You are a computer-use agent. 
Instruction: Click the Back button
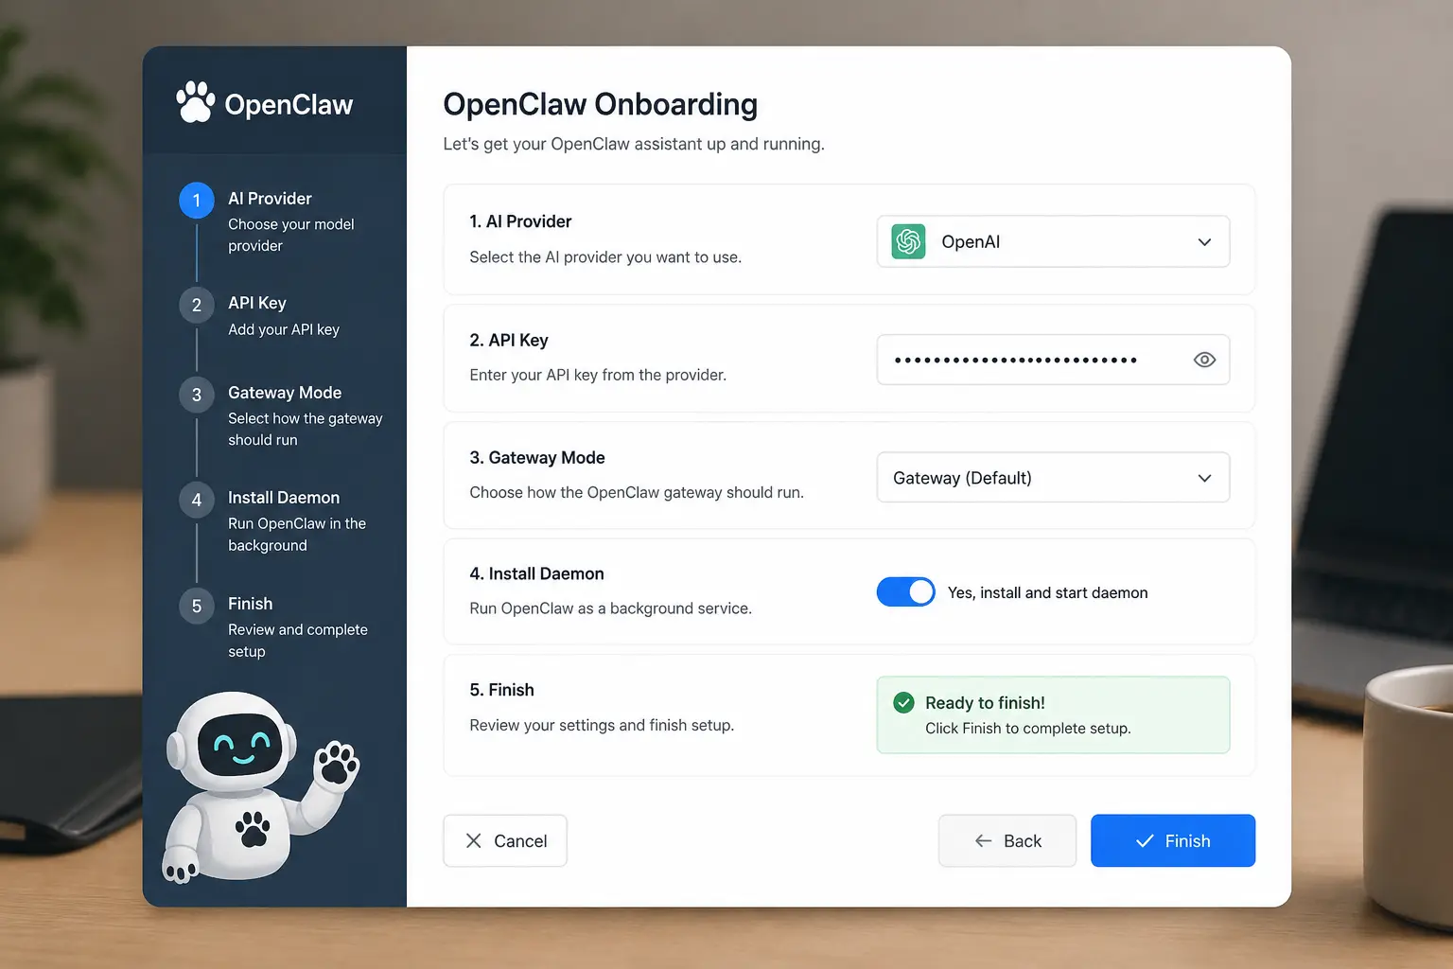tap(1007, 840)
